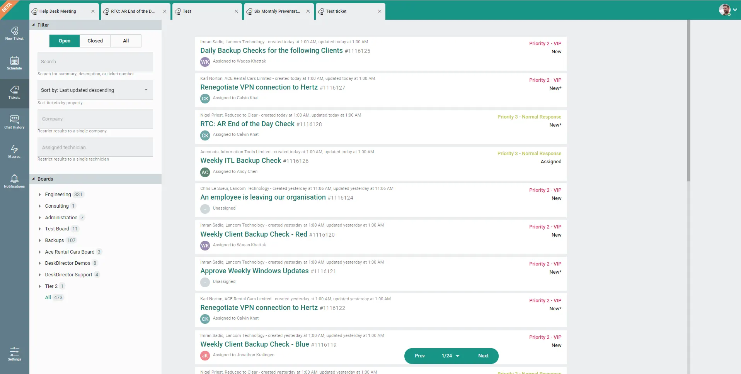Close the Test ticket tab

tap(380, 11)
